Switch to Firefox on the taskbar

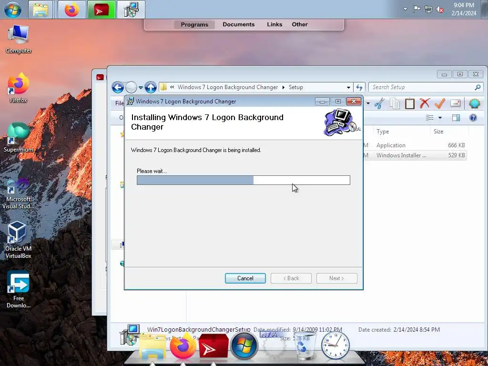coord(72,10)
